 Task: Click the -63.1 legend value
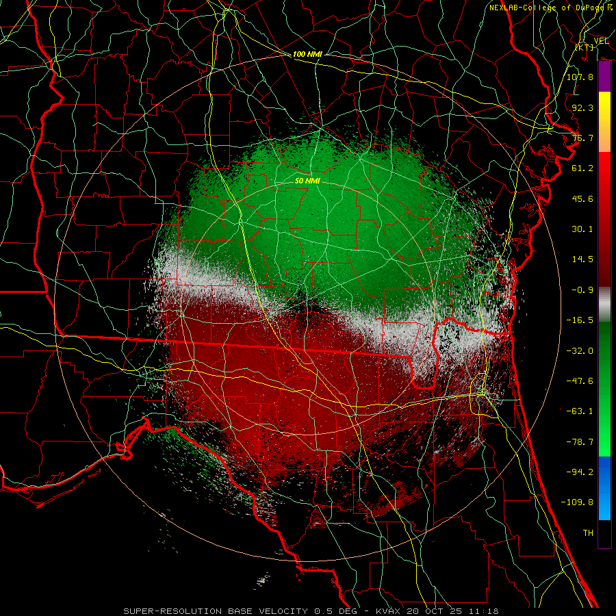click(580, 411)
